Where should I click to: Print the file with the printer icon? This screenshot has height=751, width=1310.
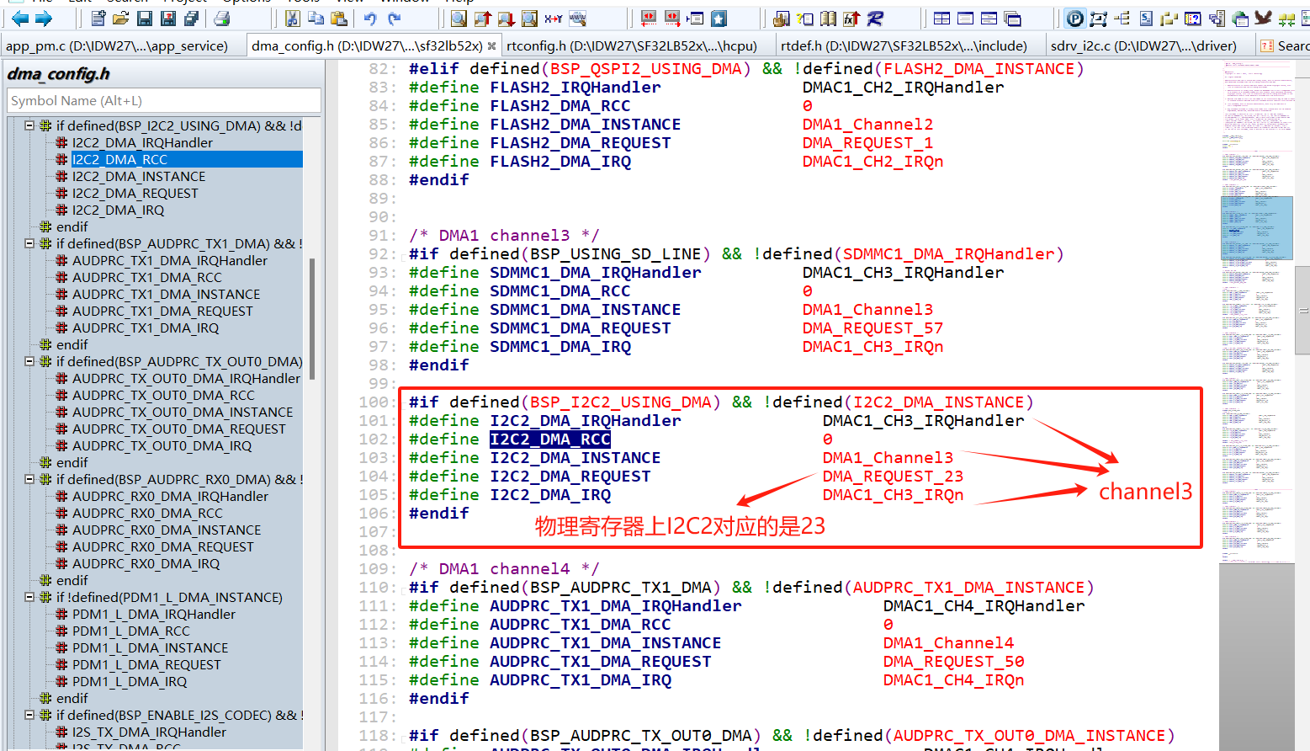click(x=221, y=18)
